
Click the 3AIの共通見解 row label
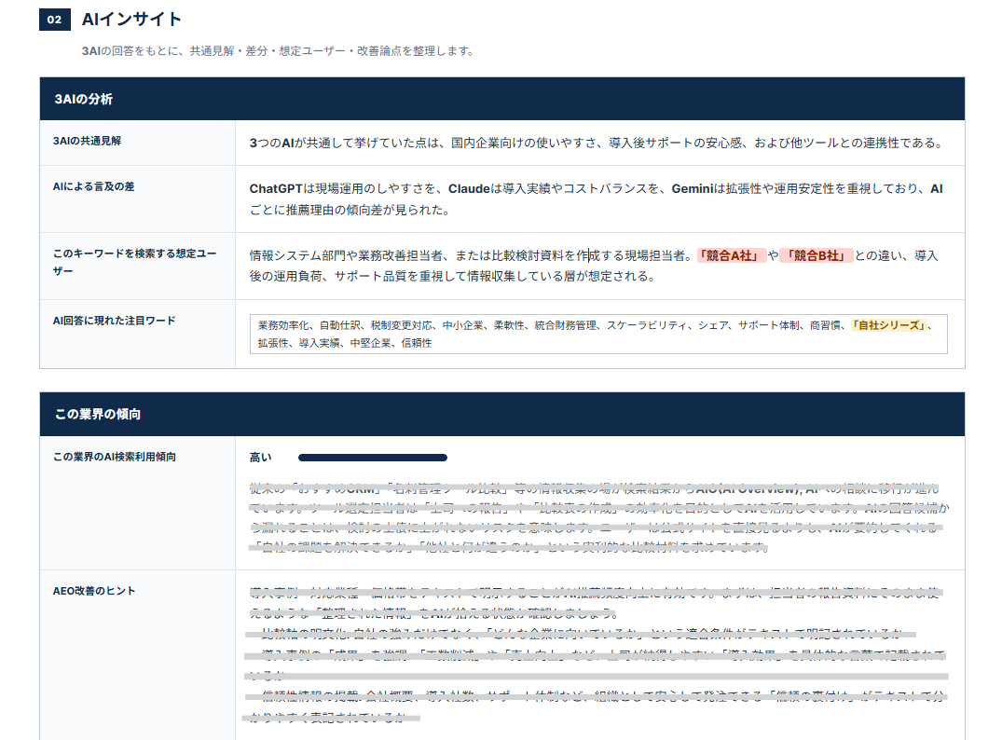87,141
